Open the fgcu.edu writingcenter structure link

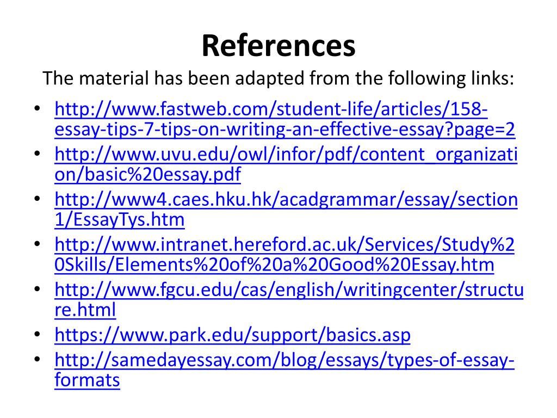pyautogui.click(x=289, y=290)
